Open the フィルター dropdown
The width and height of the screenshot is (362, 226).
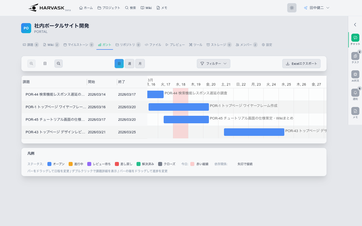[x=213, y=64]
